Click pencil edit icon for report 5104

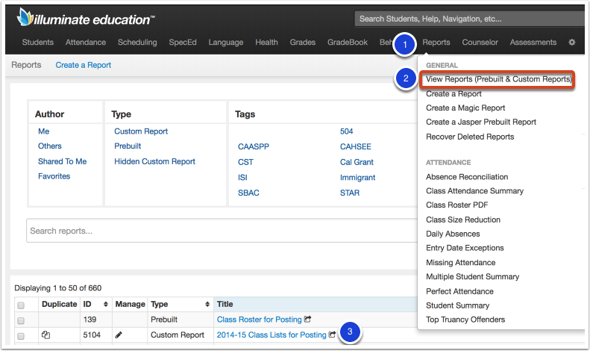[119, 335]
